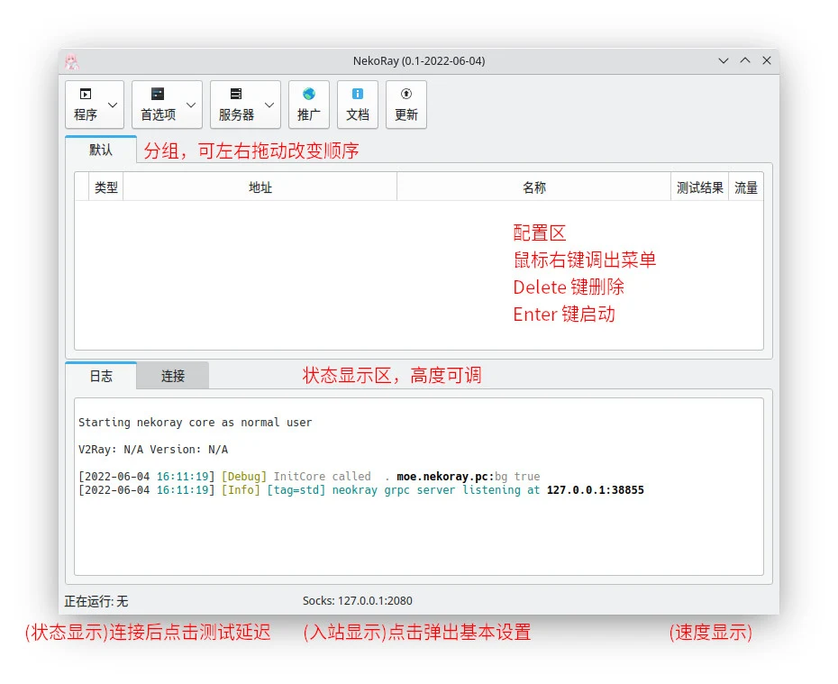Click the 'Starting nekoray core as normal user' log line
This screenshot has width=838, height=684.
[195, 423]
